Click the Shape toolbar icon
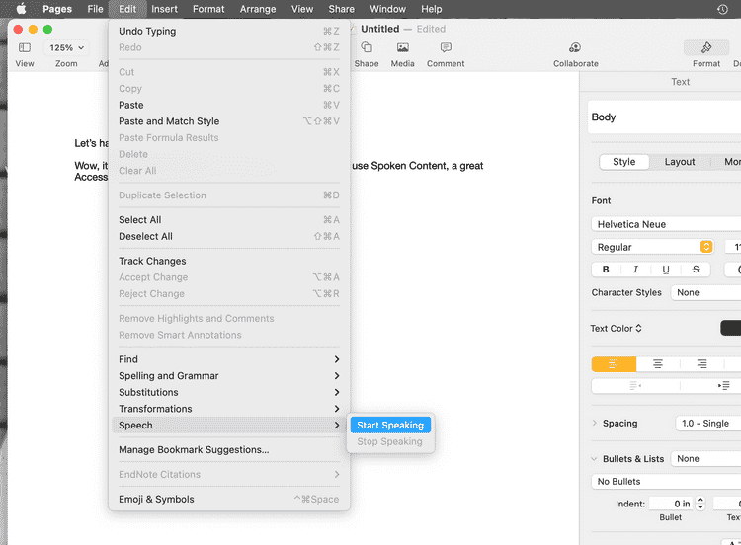Image resolution: width=741 pixels, height=545 pixels. point(367,47)
